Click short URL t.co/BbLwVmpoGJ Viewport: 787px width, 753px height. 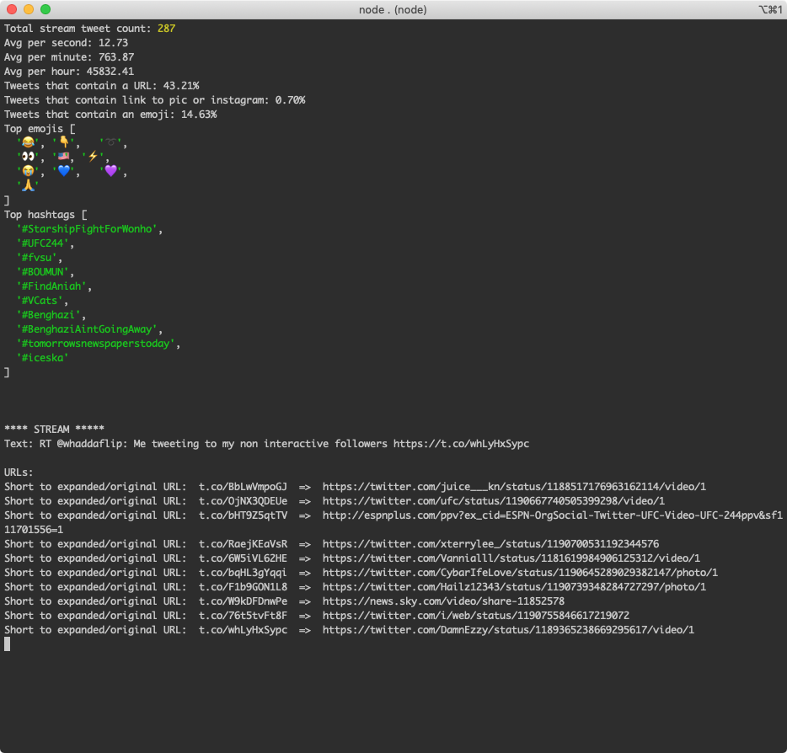click(x=243, y=487)
